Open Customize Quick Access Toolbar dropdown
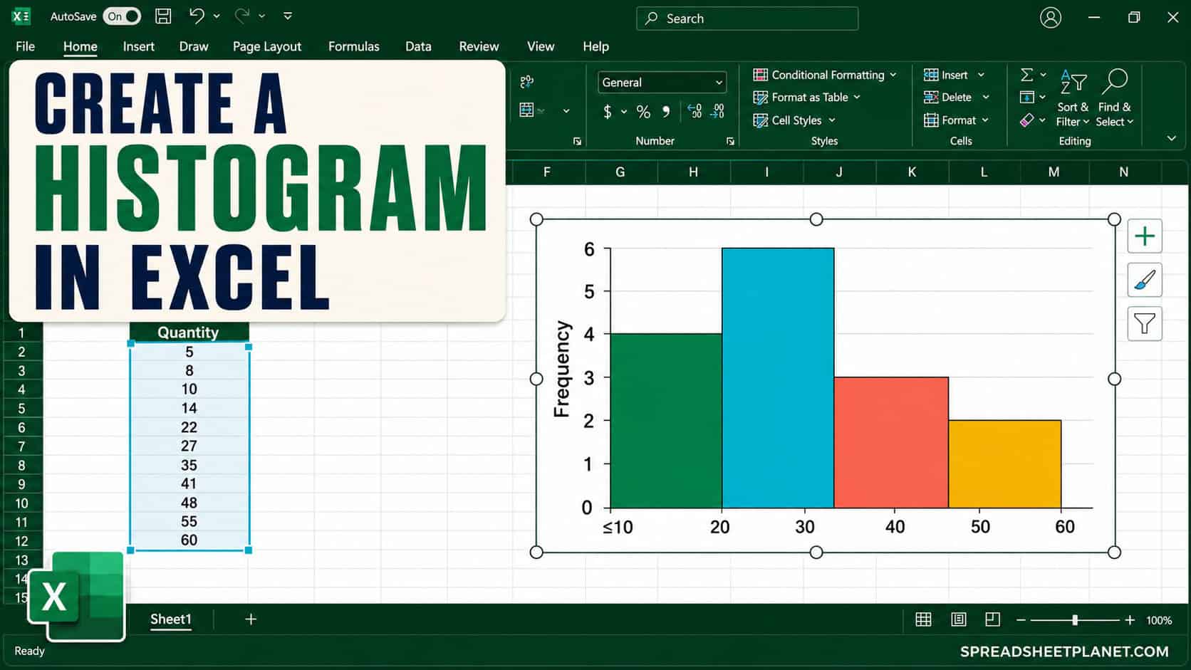This screenshot has width=1191, height=670. [288, 16]
